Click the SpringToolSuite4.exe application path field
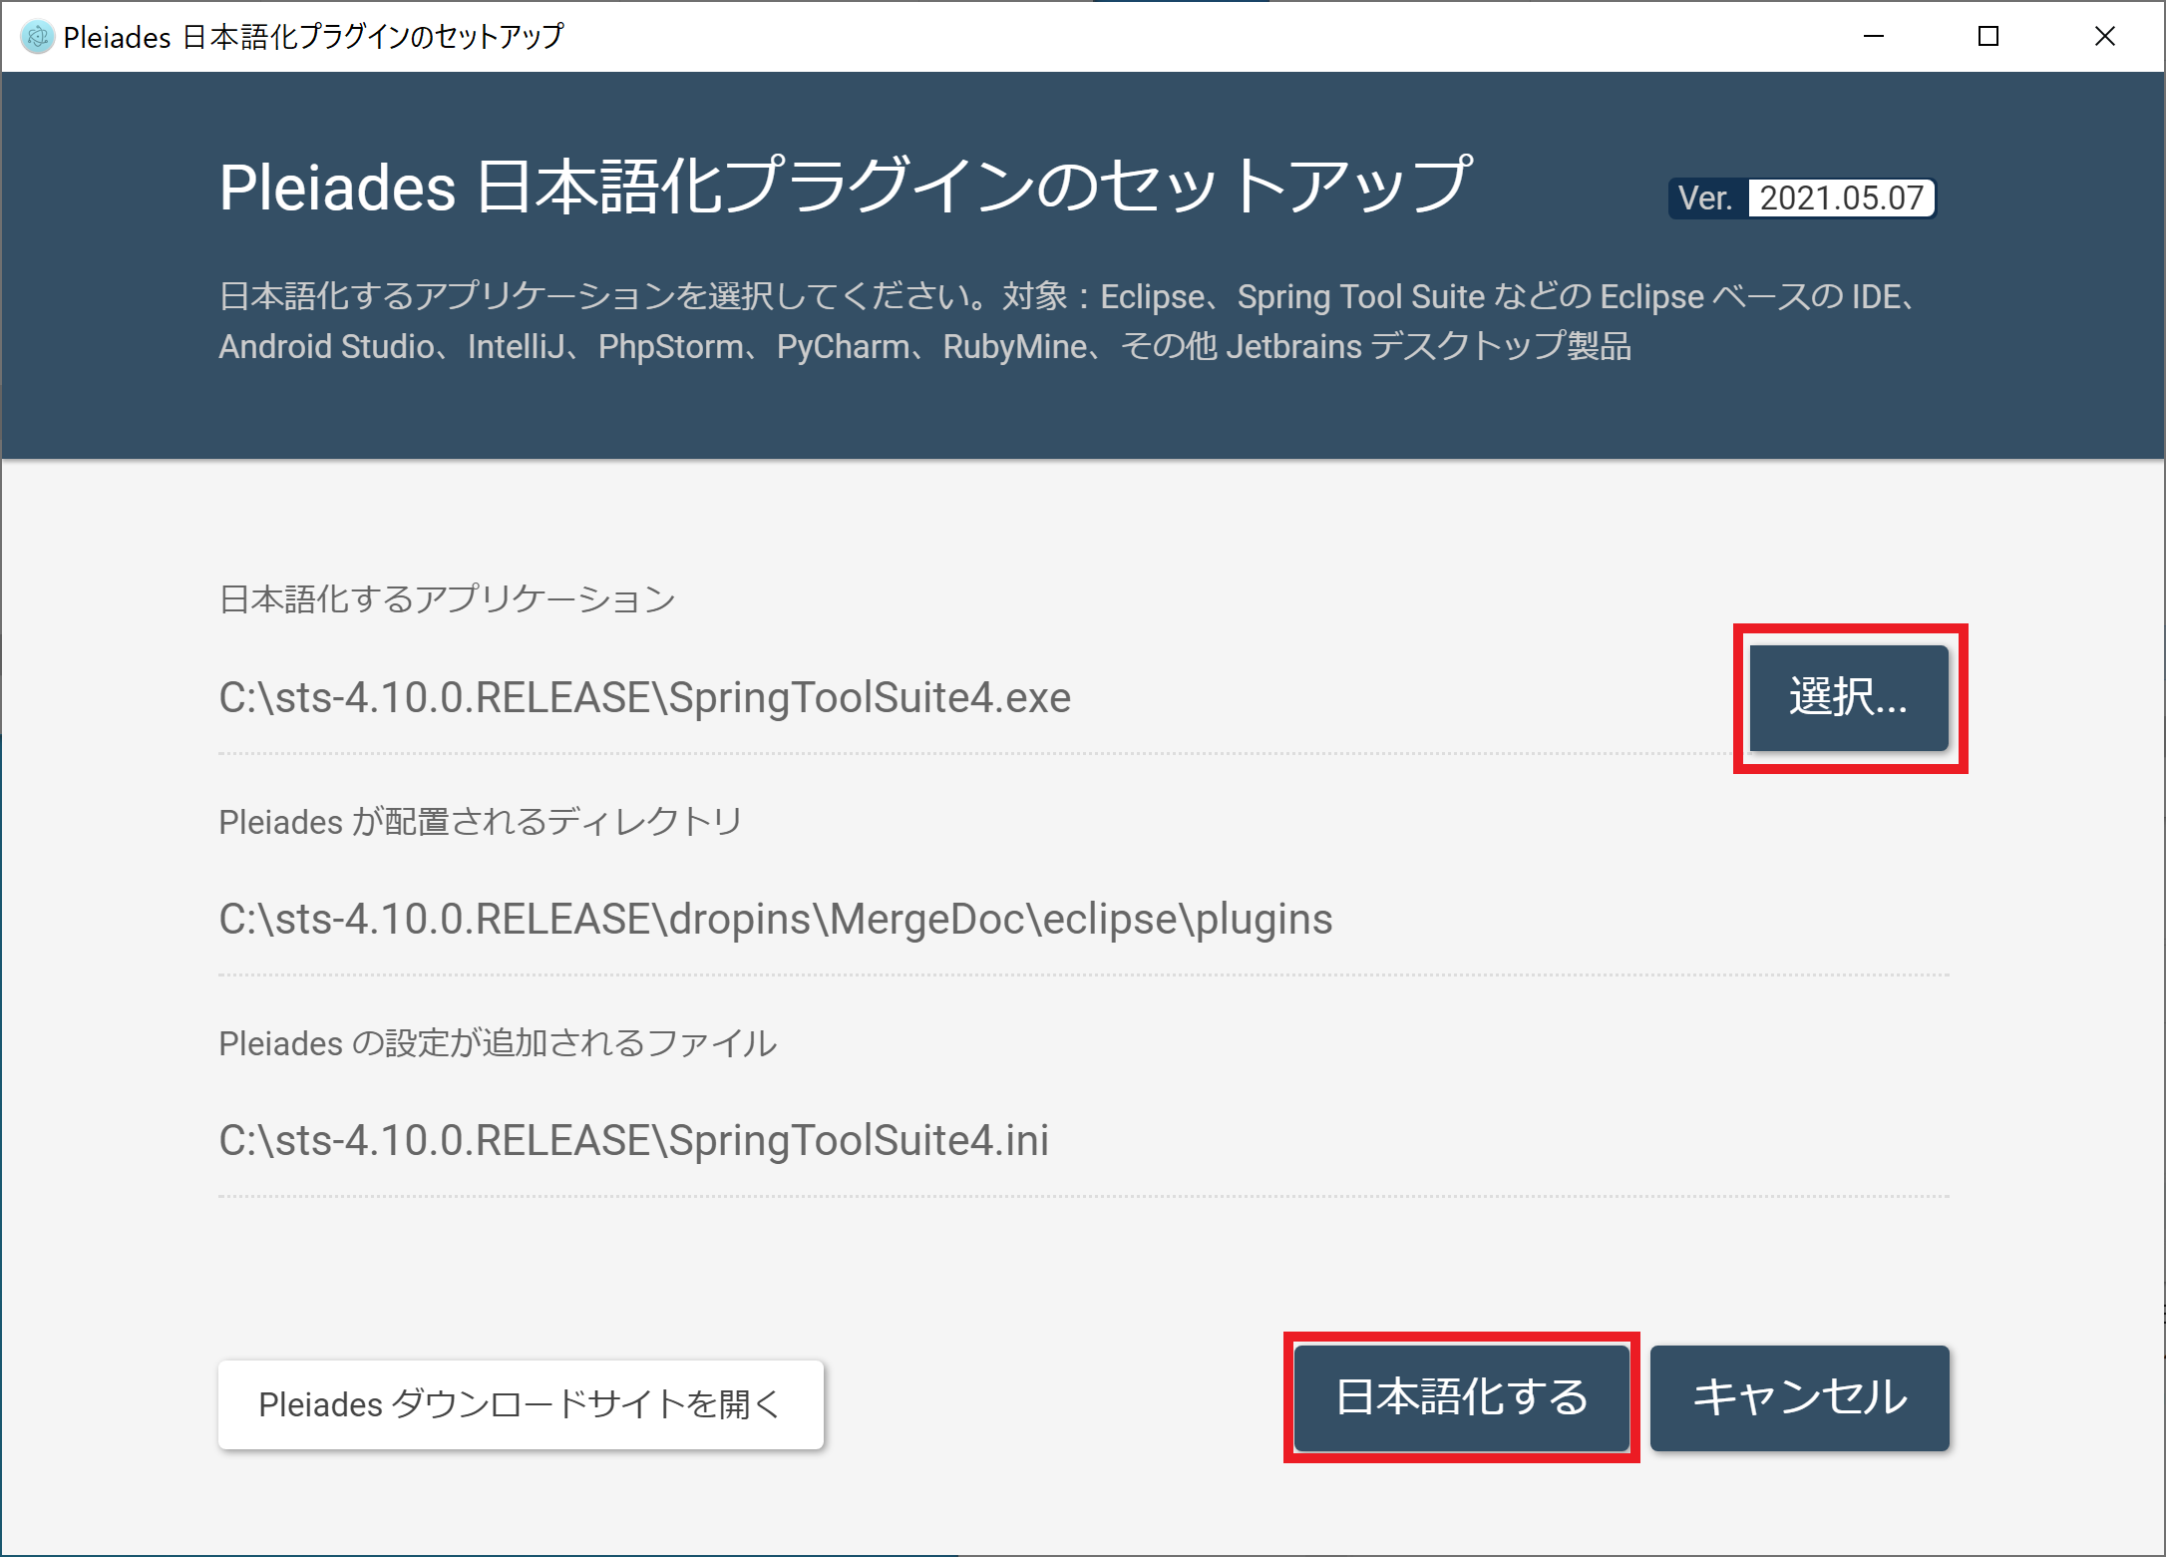 coord(644,697)
